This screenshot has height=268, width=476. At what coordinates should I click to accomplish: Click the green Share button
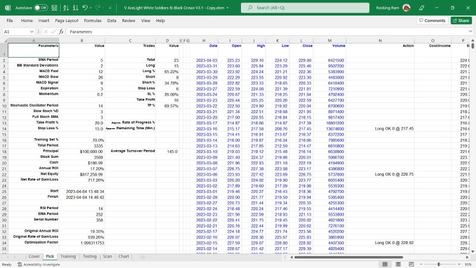[462, 20]
